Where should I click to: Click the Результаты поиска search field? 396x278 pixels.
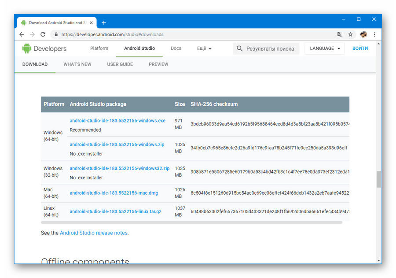(266, 48)
